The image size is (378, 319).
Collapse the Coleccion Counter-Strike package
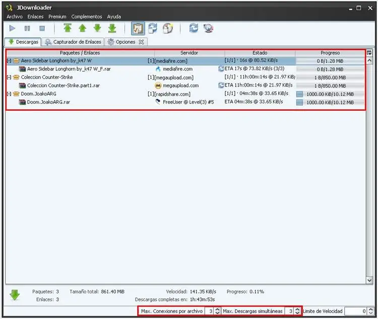(x=9, y=77)
